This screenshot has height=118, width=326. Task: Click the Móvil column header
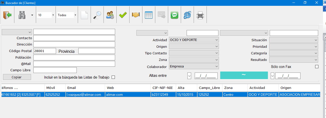[x=55, y=88]
